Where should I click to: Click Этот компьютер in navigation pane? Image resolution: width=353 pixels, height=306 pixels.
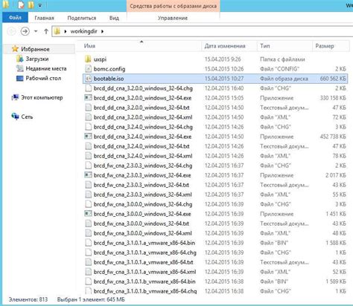pos(42,97)
